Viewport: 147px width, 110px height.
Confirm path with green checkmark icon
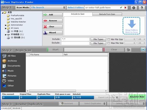(121, 8)
